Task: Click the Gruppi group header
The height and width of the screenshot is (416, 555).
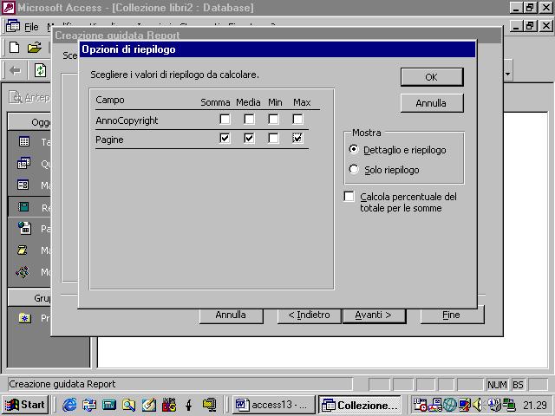Action: [29, 298]
